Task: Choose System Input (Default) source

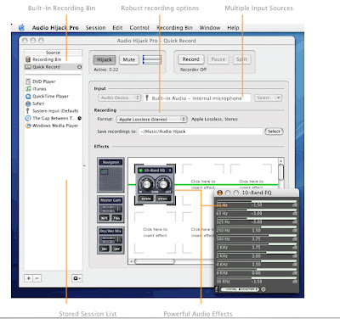Action: click(x=53, y=111)
